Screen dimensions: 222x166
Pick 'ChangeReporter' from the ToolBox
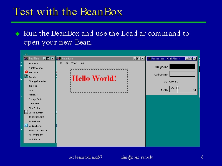[37, 81]
